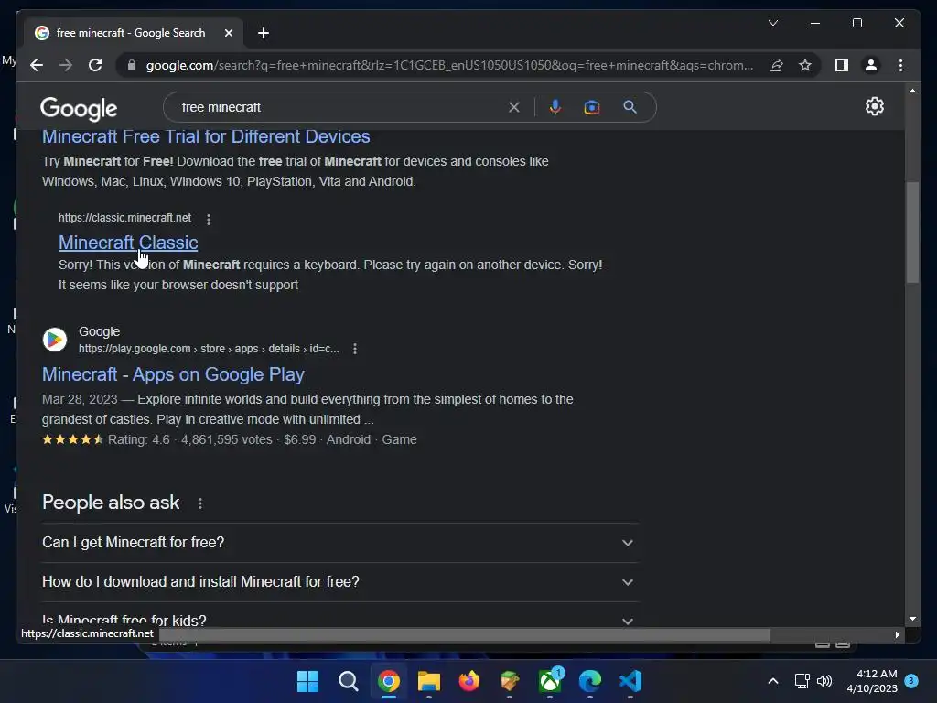Click the play.google.com breadcrumb URL
Viewport: 937px width, 703px height.
tap(209, 349)
